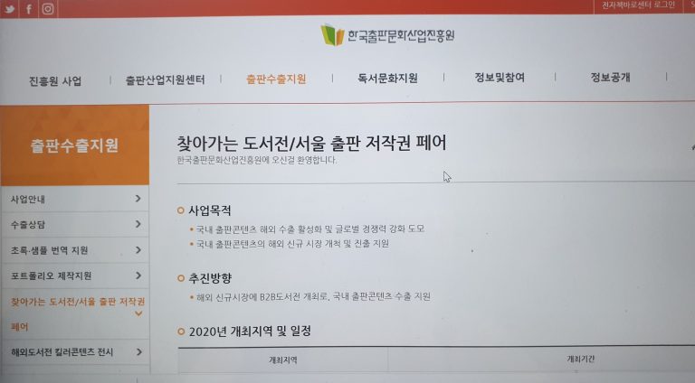695x383 pixels.
Task: Open the 출판산업지원센터 menu
Action: point(166,80)
